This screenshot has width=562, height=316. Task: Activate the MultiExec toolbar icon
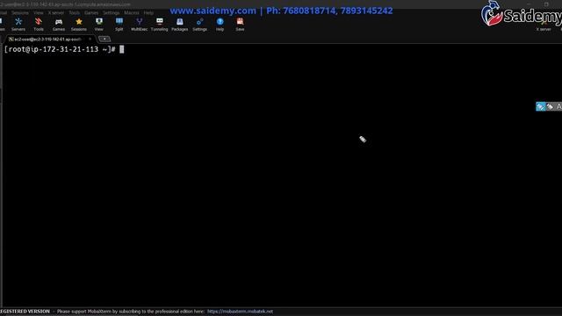point(139,25)
